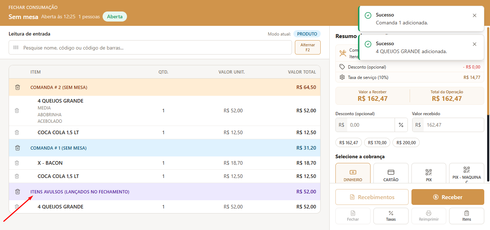The height and width of the screenshot is (230, 490).
Task: Delete the whole Comanda # 1 group
Action: click(17, 148)
